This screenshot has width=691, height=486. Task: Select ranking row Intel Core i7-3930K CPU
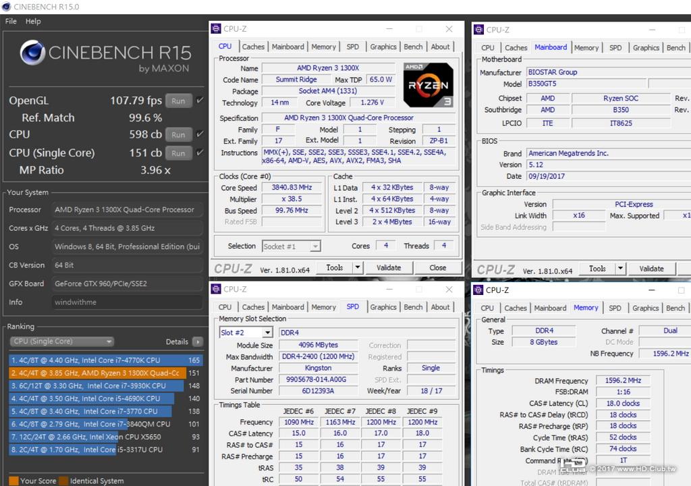click(105, 385)
